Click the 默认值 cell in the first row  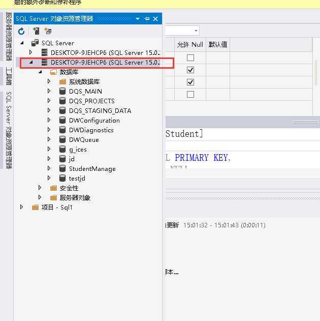point(218,57)
